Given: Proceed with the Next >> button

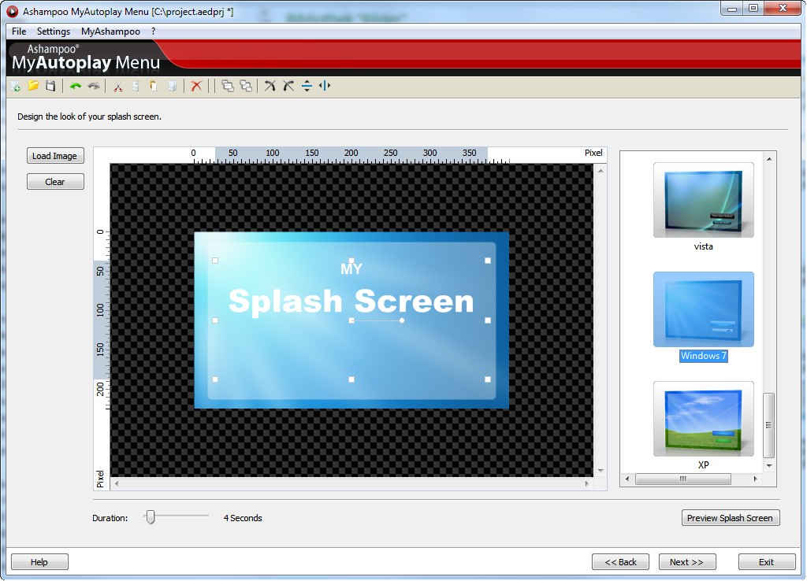Looking at the screenshot, I should point(687,562).
